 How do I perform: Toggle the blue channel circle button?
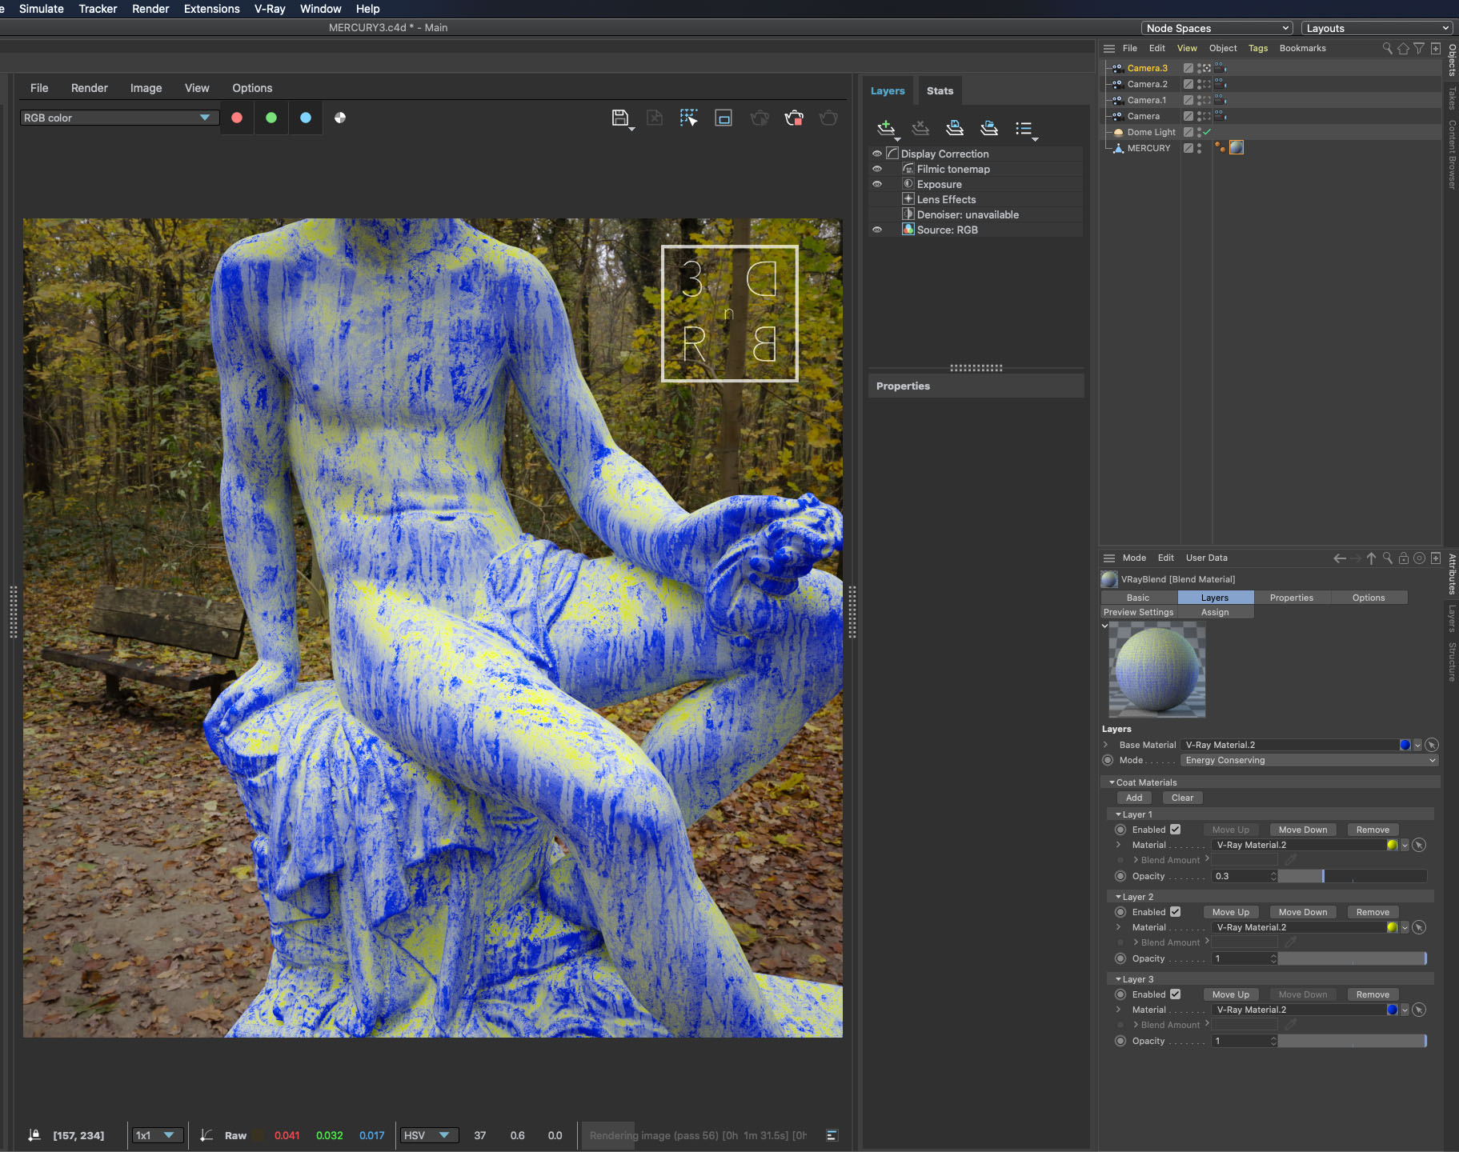[306, 118]
